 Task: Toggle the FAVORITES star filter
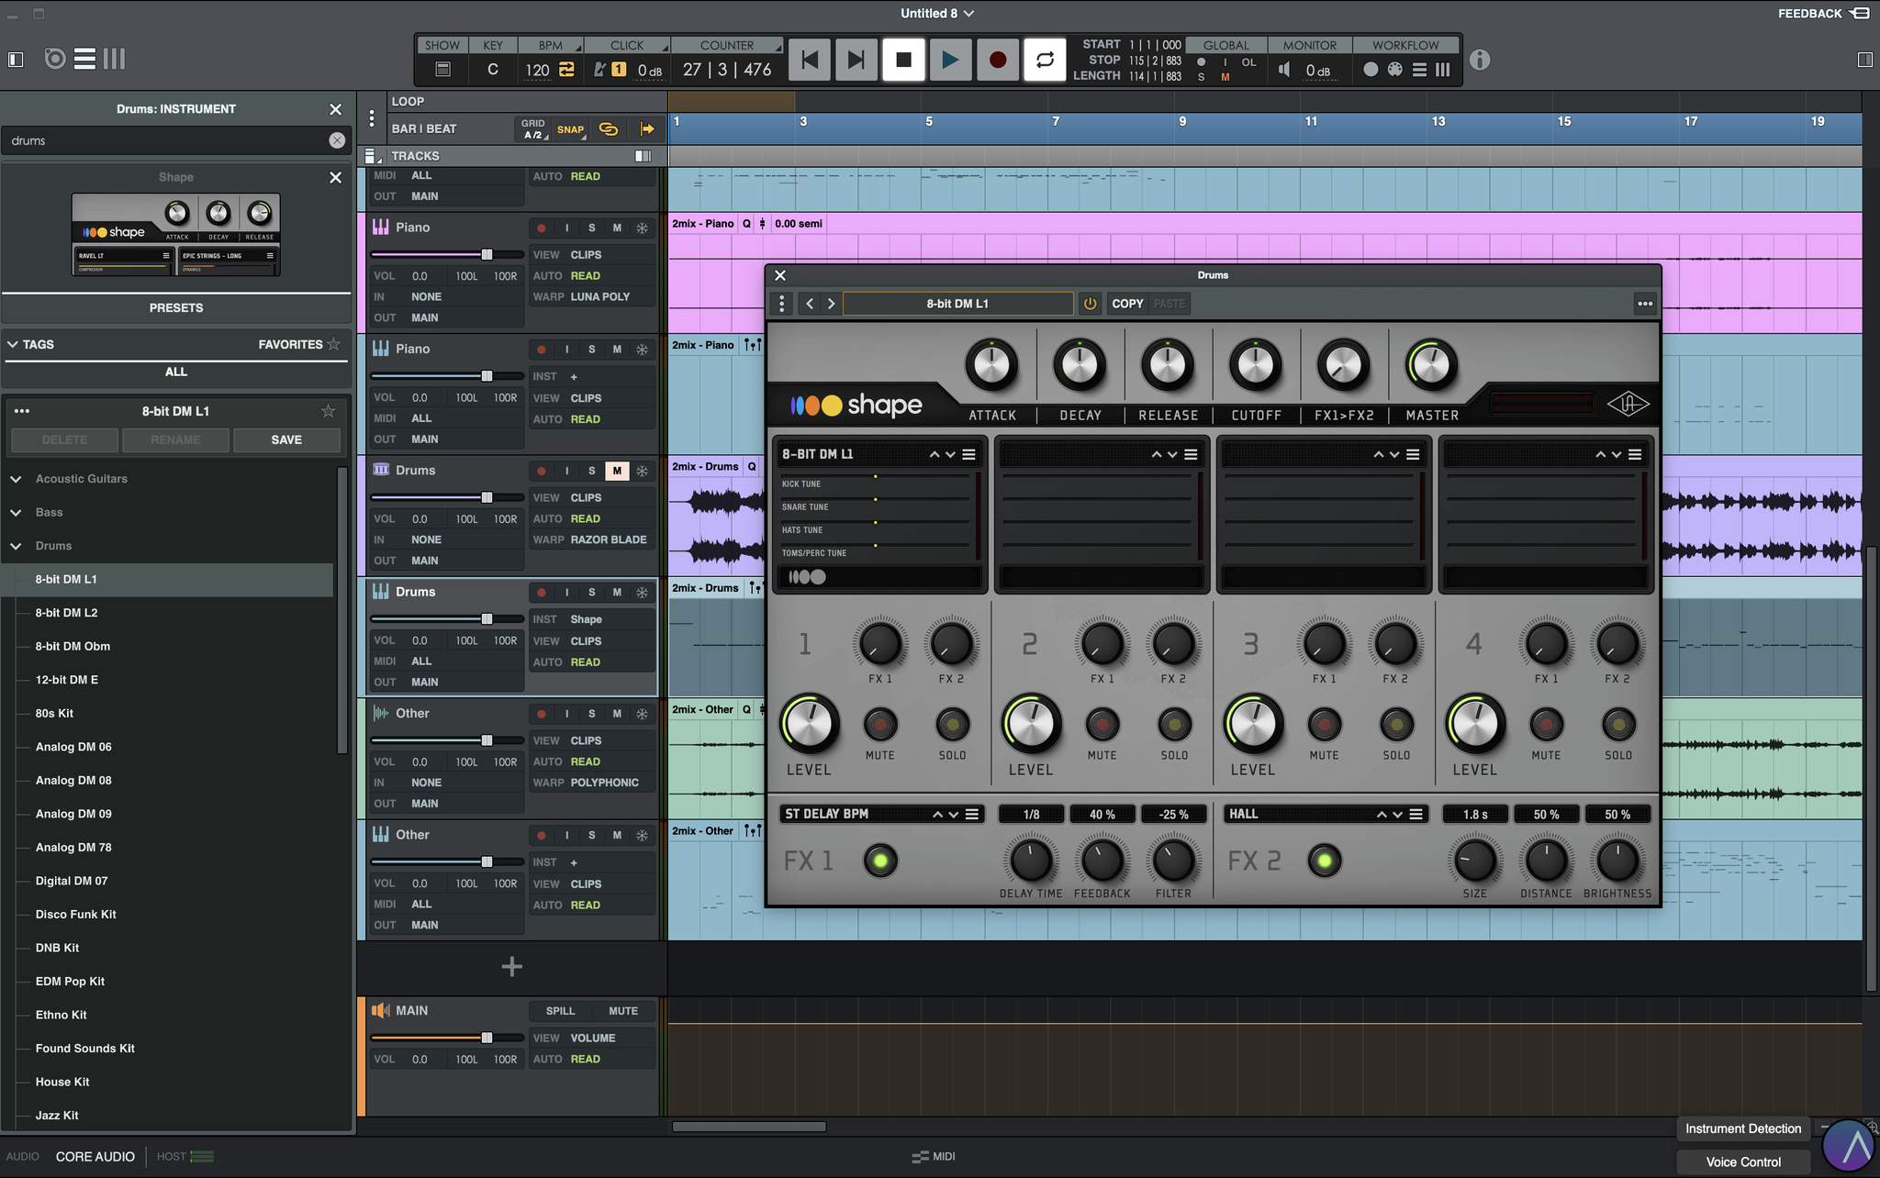coord(334,344)
